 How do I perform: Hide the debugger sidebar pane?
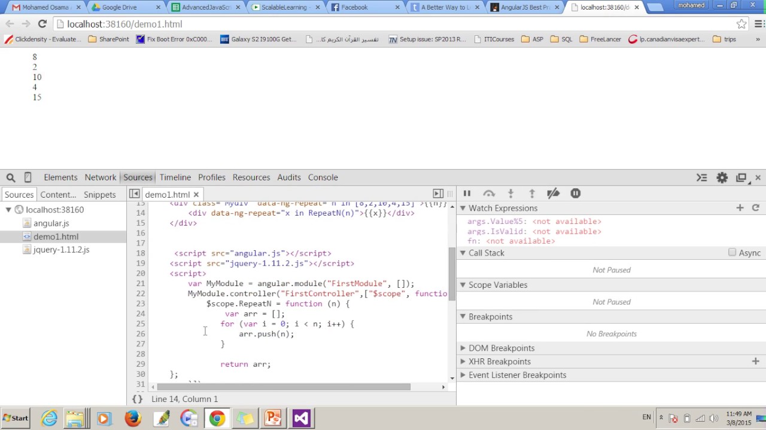pyautogui.click(x=438, y=193)
